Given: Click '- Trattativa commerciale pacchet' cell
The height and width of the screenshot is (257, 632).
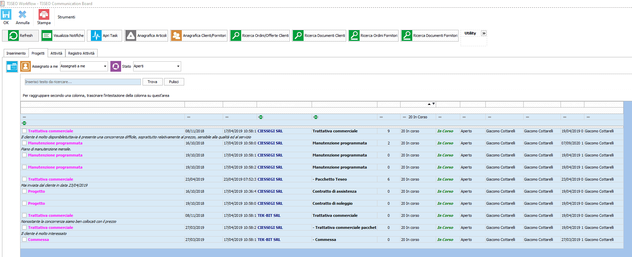Looking at the screenshot, I should click(x=345, y=228).
